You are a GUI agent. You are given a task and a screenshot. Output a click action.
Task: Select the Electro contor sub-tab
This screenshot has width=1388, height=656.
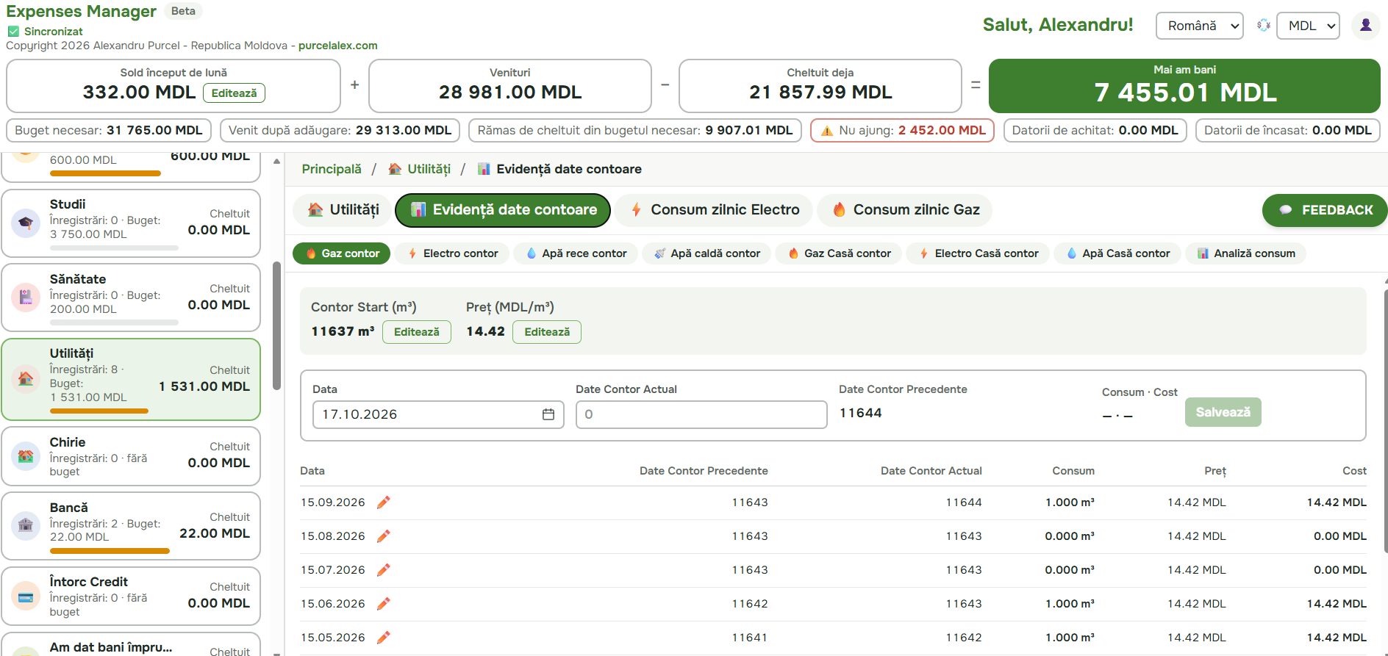(x=452, y=253)
